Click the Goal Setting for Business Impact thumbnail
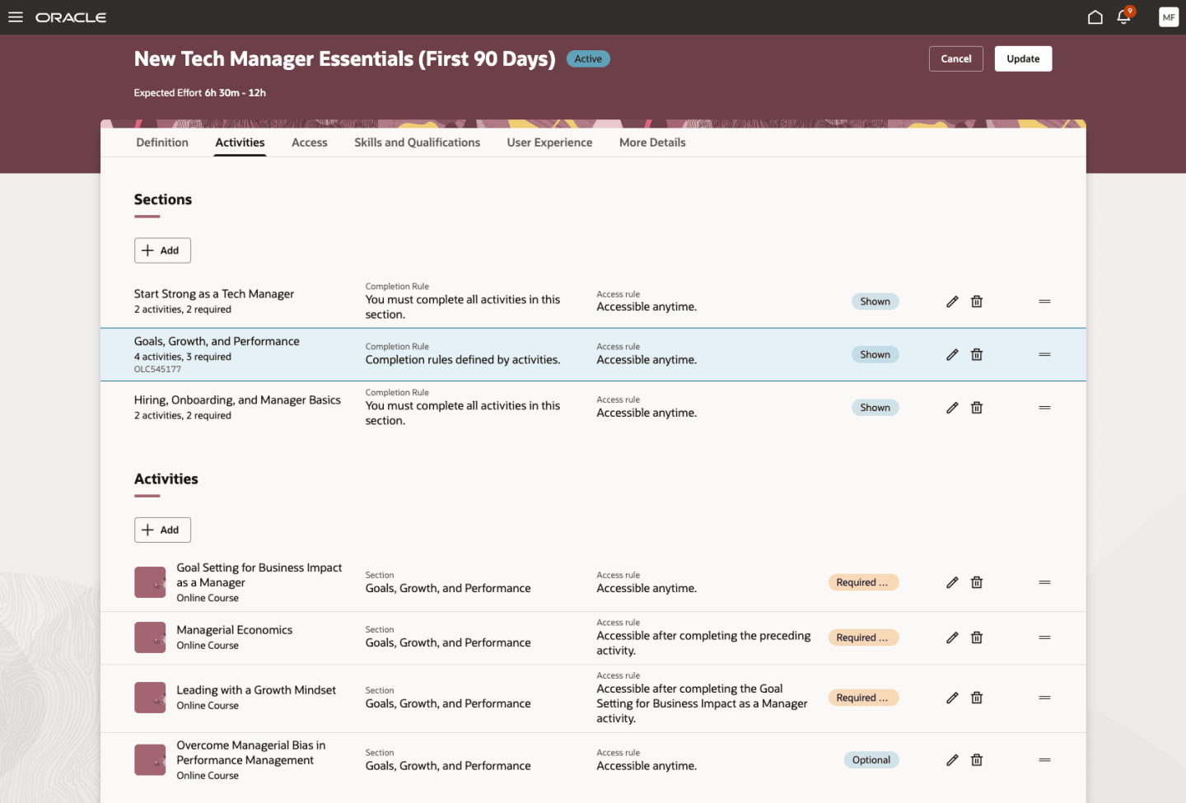Screen dimensions: 1186x803 coord(150,582)
